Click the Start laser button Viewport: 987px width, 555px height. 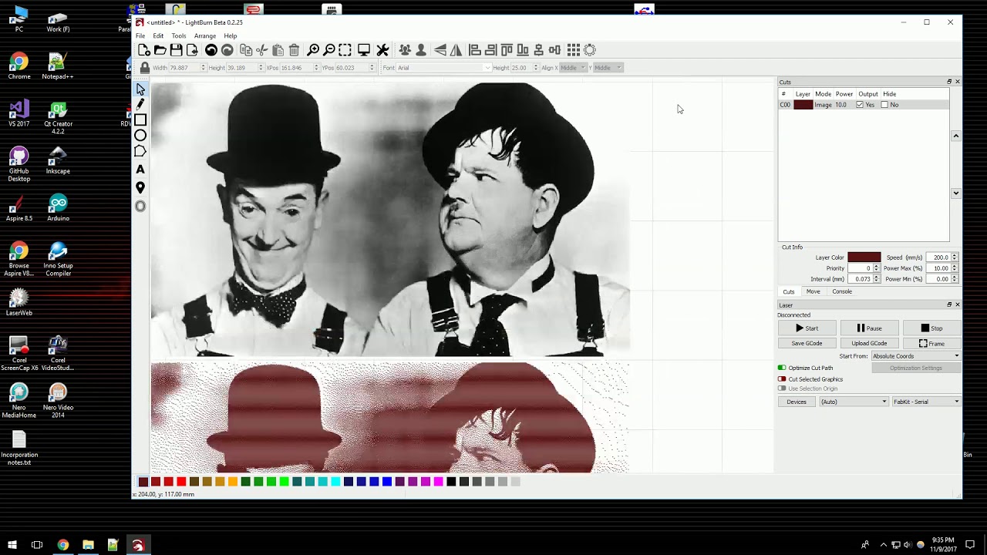[807, 328]
